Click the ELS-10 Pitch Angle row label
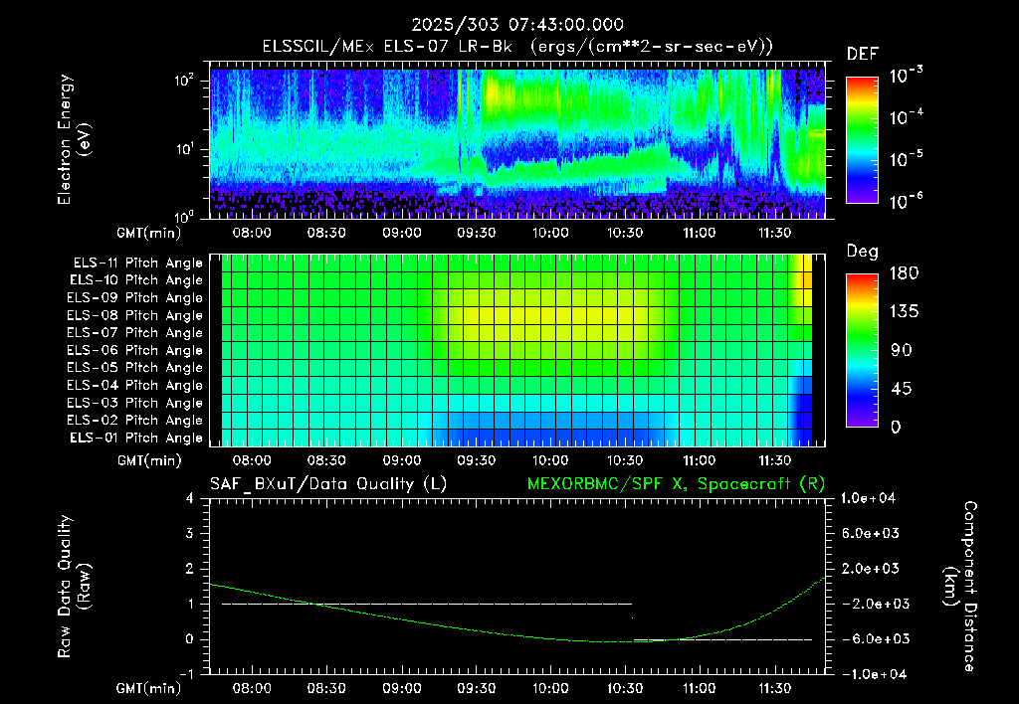 click(x=136, y=280)
